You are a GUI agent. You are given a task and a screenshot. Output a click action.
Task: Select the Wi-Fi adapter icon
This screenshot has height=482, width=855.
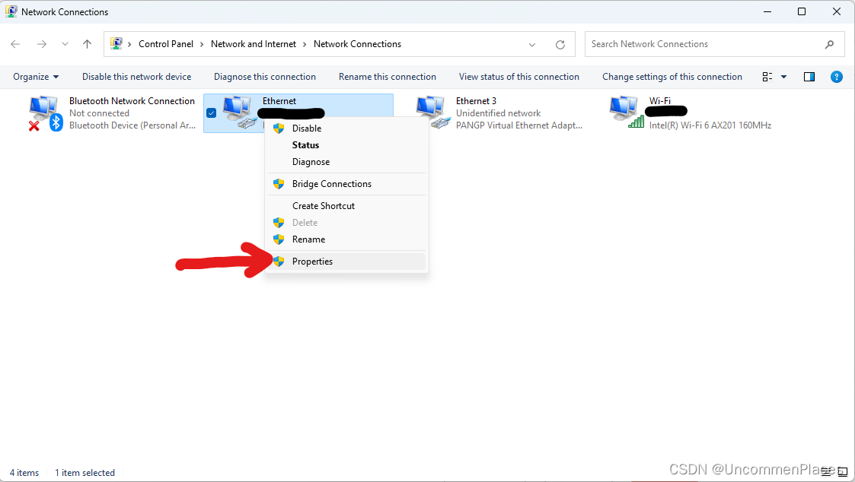(626, 113)
